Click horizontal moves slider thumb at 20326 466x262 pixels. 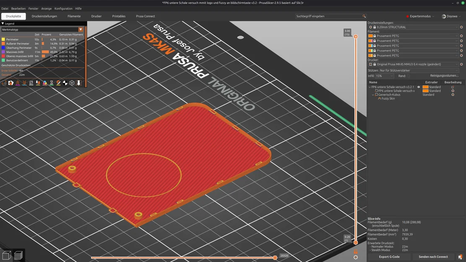tap(275, 257)
